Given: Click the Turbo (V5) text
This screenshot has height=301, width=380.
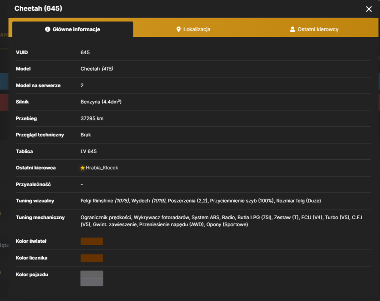Looking at the screenshot, I should (337, 218).
